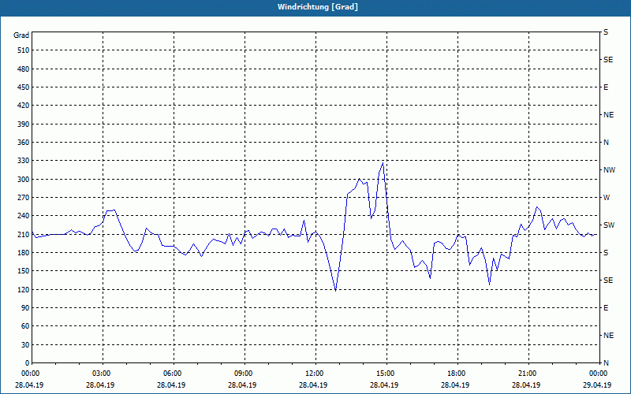The height and width of the screenshot is (394, 631).
Task: Click the NW compass label on right axis
Action: pyautogui.click(x=609, y=170)
